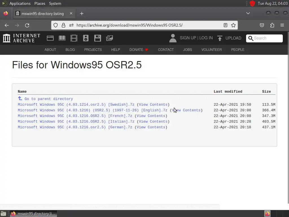Click the mswin95 taskbar window button
Image resolution: width=289 pixels, height=217 pixels.
[33, 214]
